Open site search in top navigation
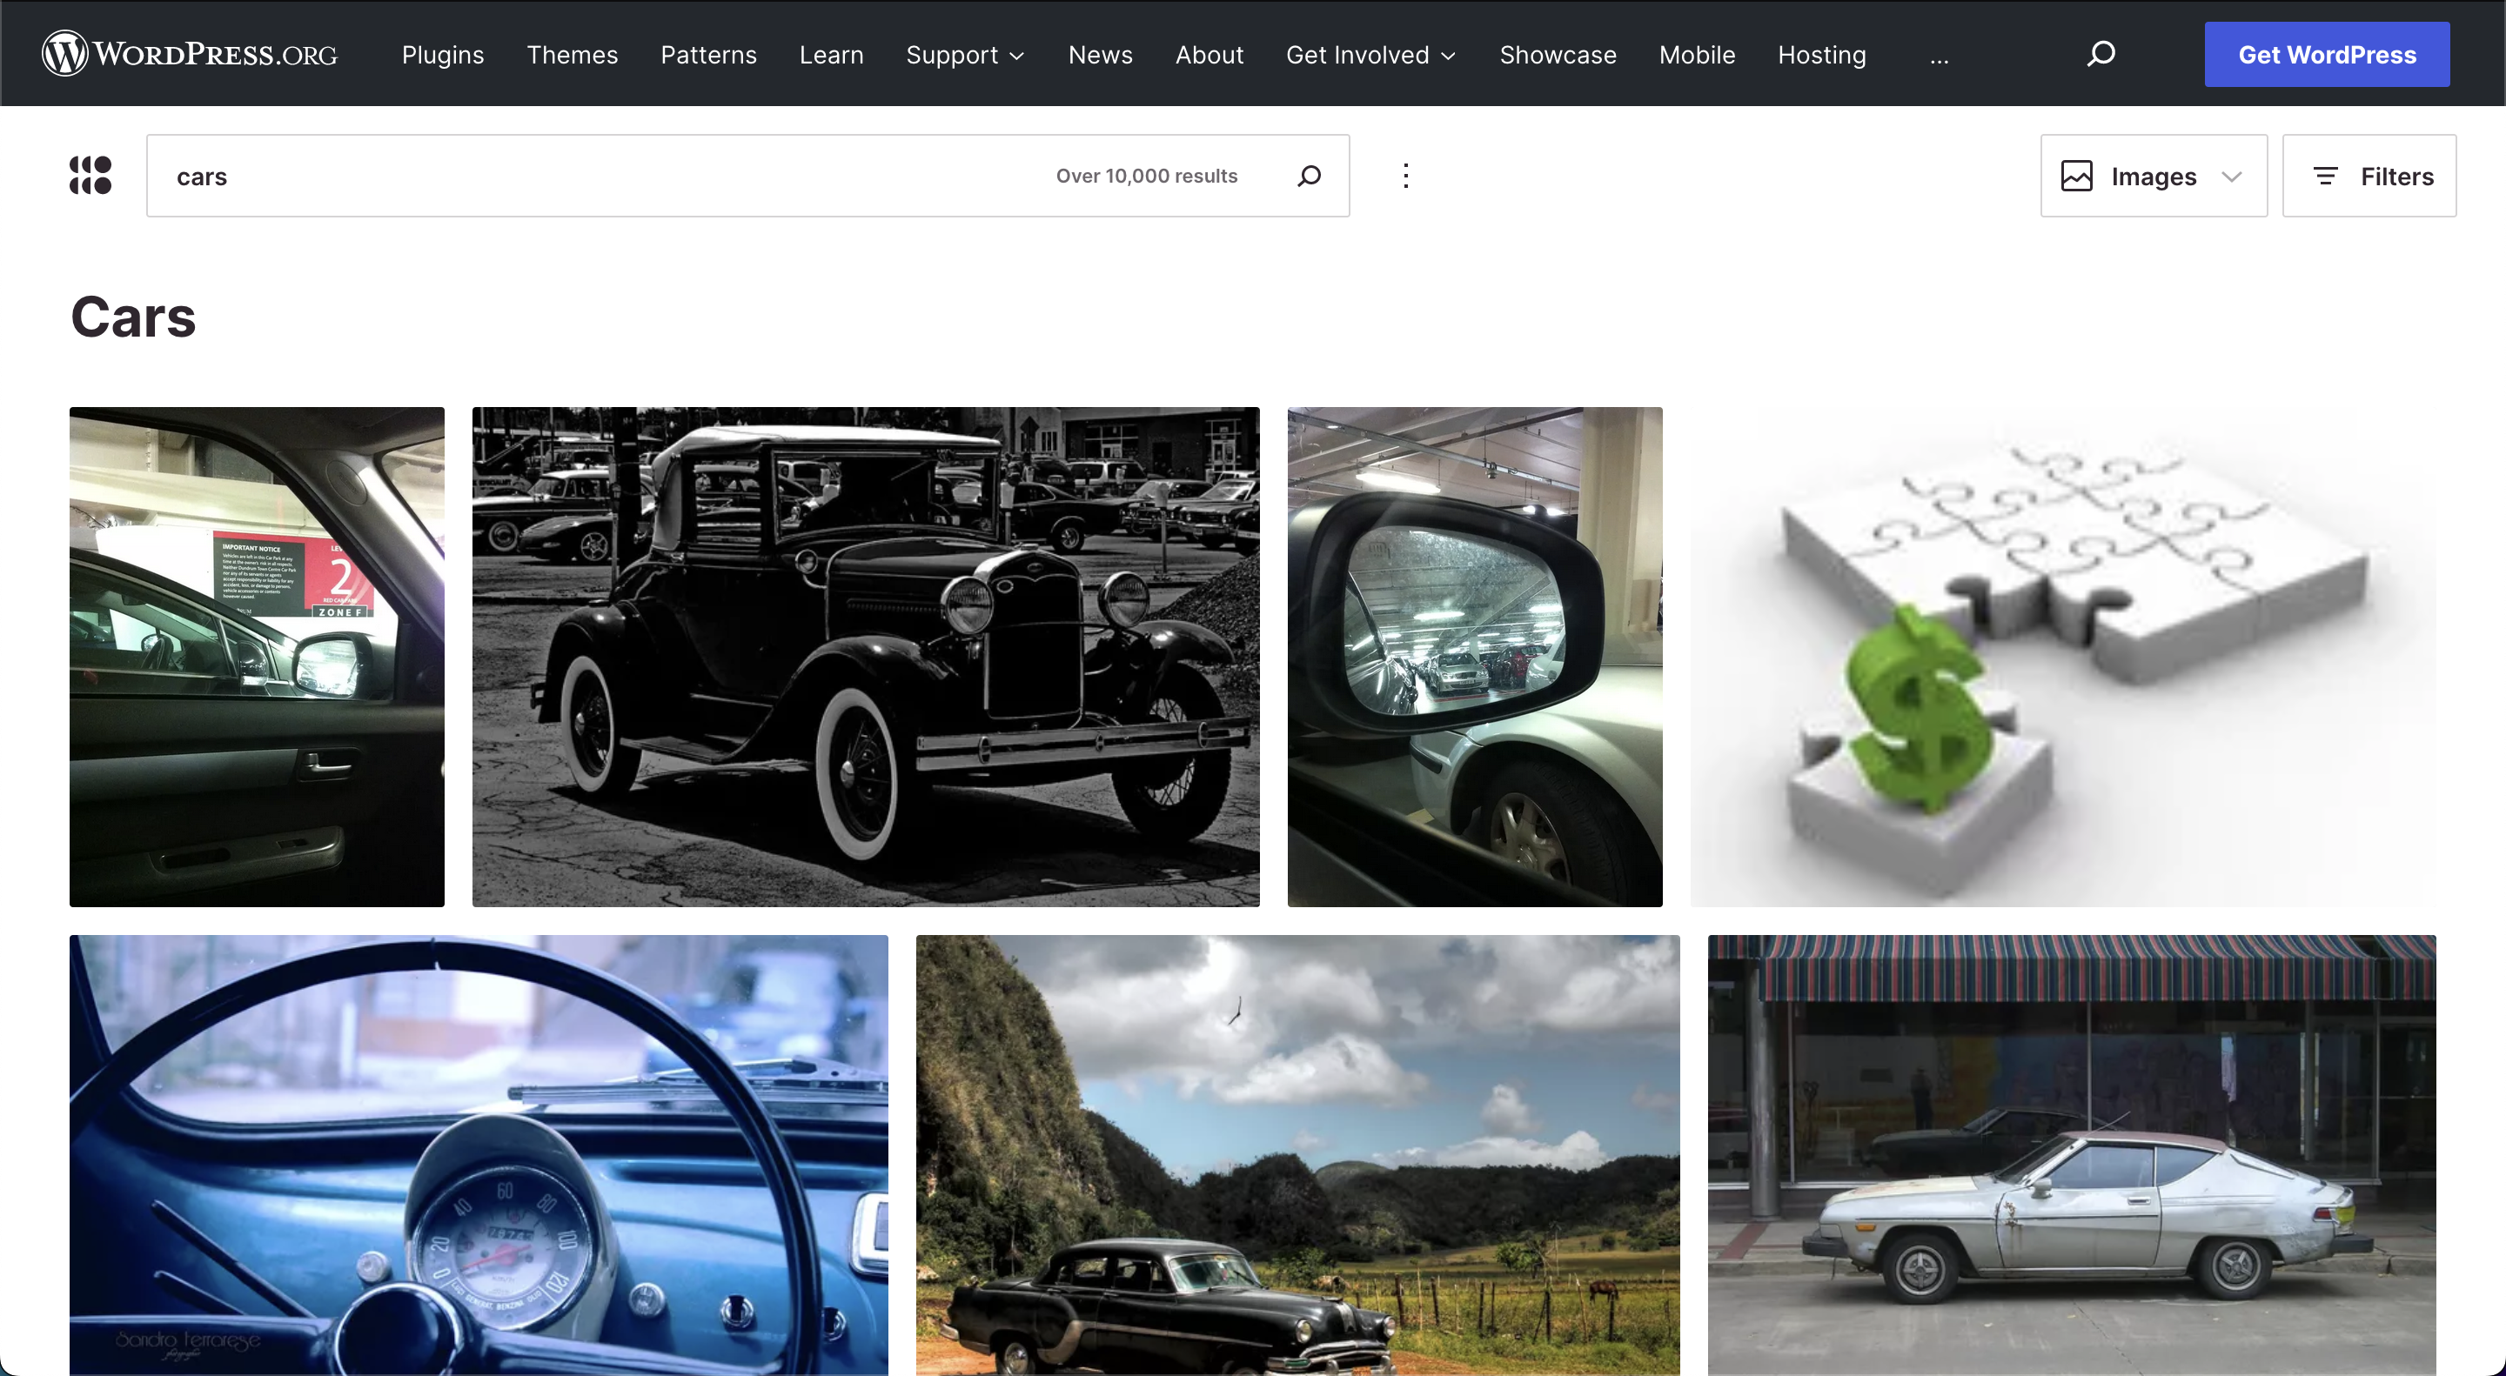This screenshot has width=2506, height=1376. (2101, 53)
